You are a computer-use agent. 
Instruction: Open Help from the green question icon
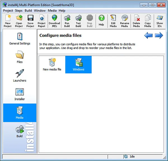click(101, 21)
